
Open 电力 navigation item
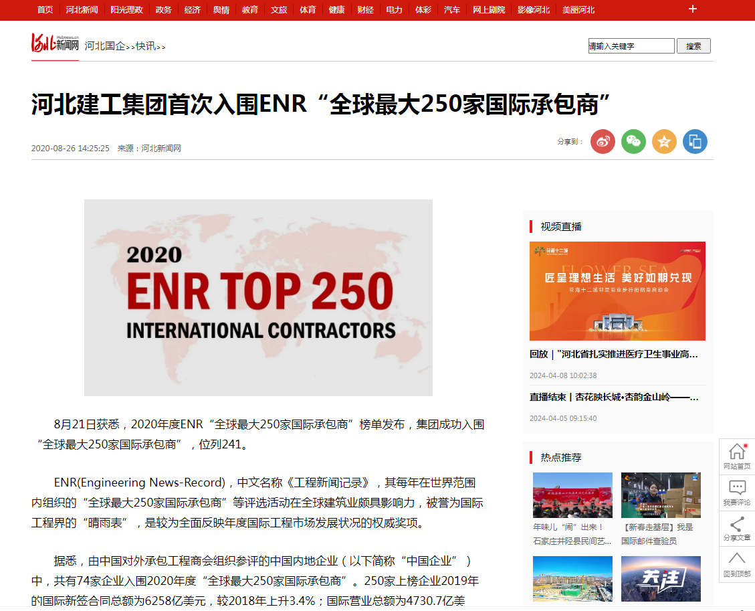pyautogui.click(x=395, y=9)
